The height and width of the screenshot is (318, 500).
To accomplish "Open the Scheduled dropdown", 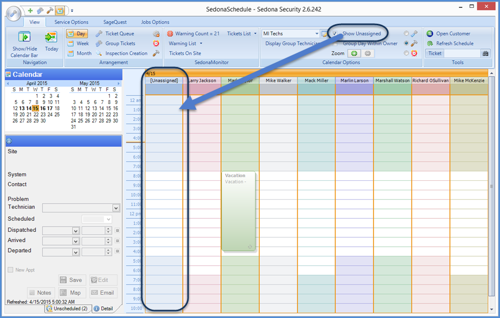I will (109, 219).
